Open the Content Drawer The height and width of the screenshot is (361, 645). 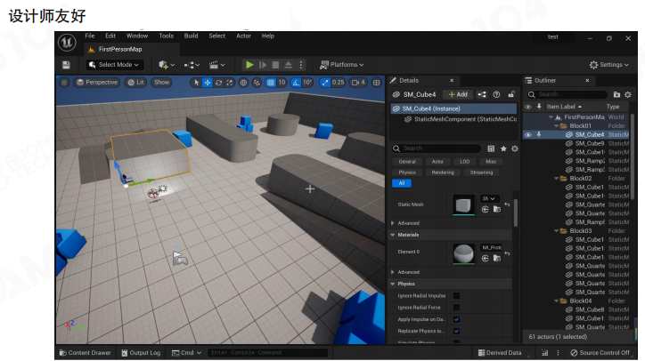pos(86,353)
